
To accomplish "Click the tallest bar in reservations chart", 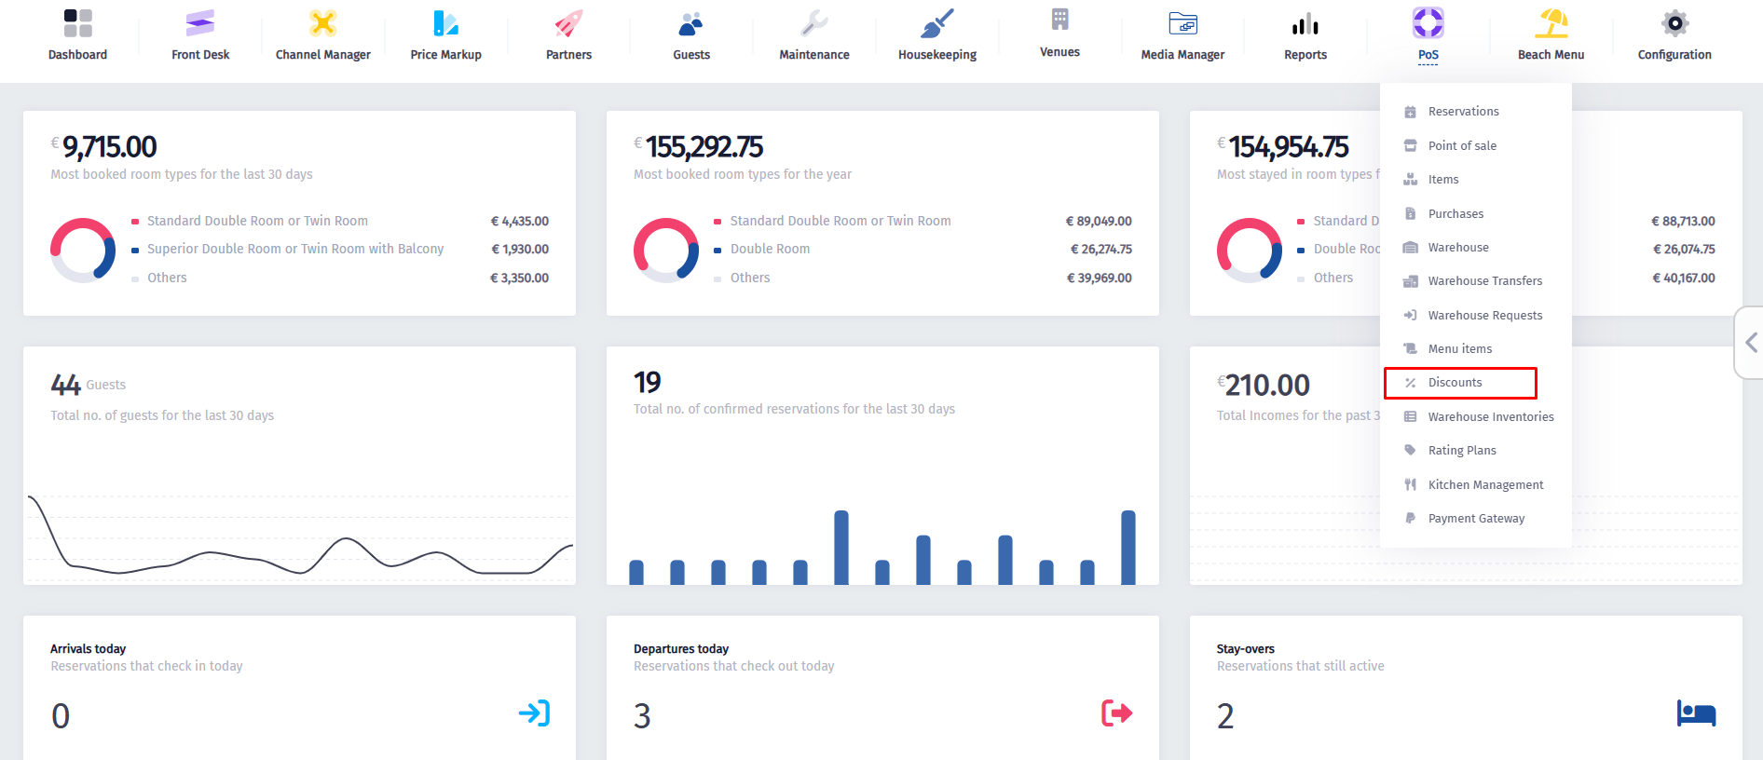I will 841,548.
